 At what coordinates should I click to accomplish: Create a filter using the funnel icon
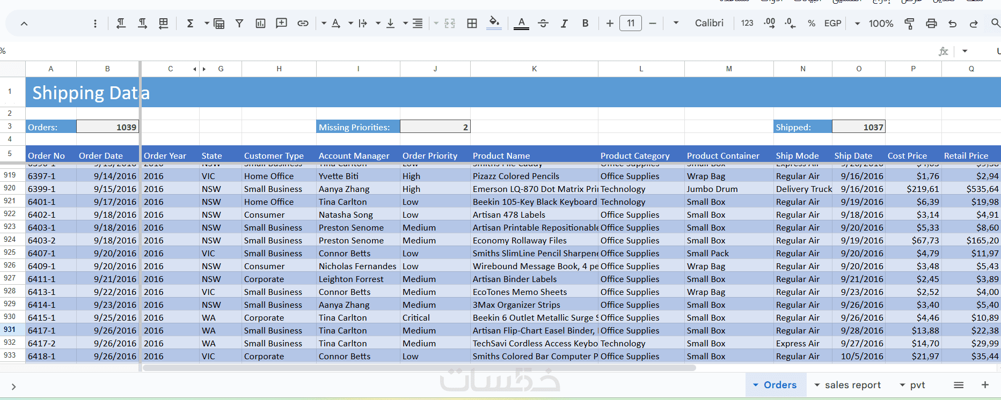point(239,23)
